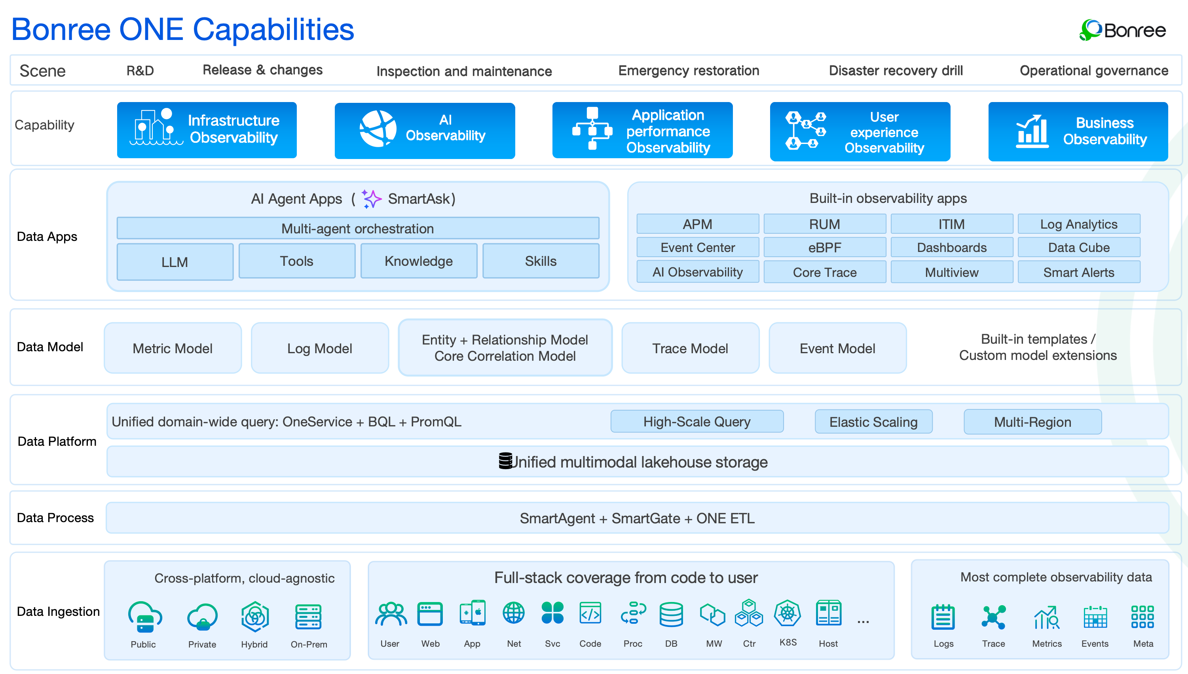Select the Ctr container boxes icon
Image resolution: width=1188 pixels, height=674 pixels.
pyautogui.click(x=749, y=613)
